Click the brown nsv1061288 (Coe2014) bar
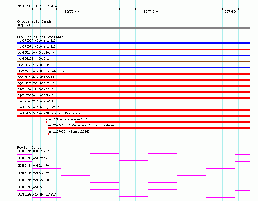 [x=133, y=62]
